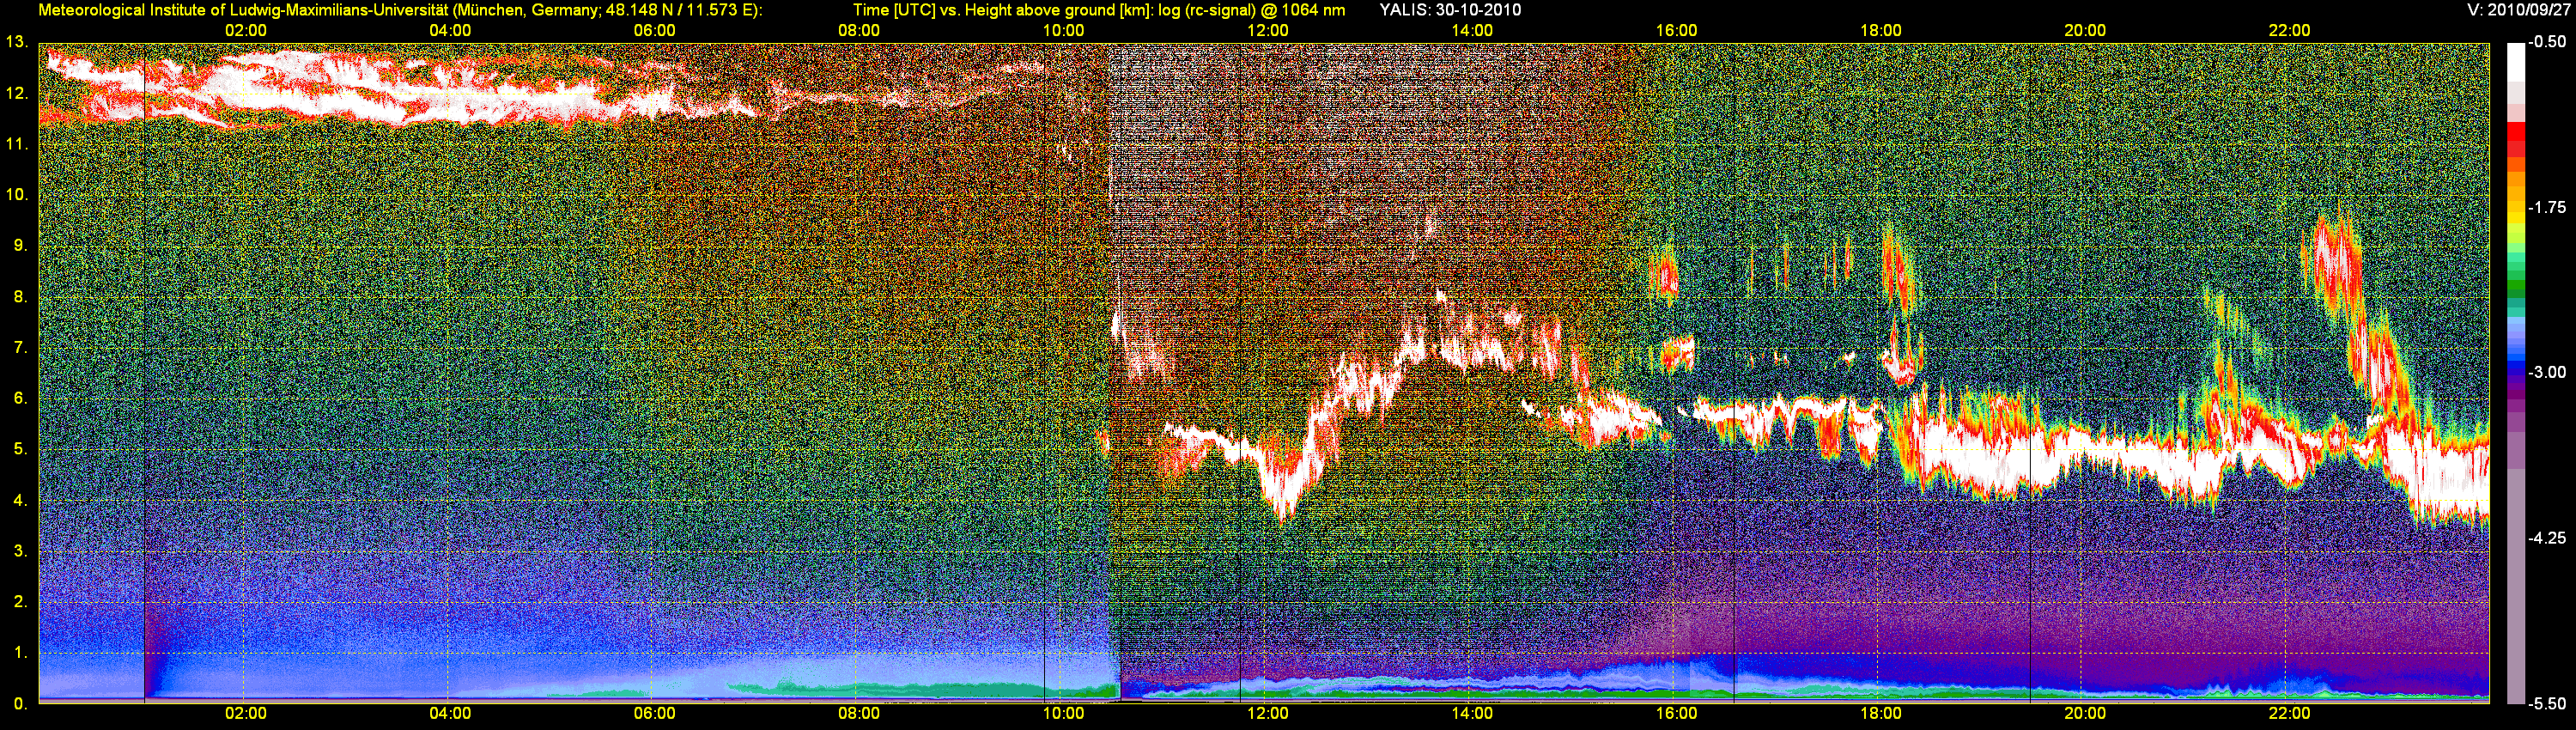Image resolution: width=2576 pixels, height=730 pixels.
Task: Click '04:00' on the bottom time axis
Action: point(450,713)
